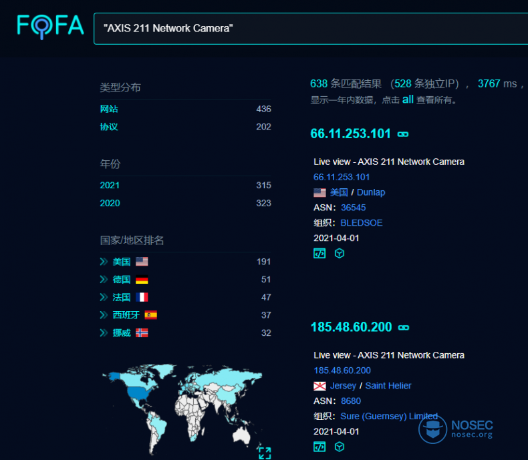Click 2021-04-01 date under BLEDSOE
528x460 pixels.
(x=336, y=238)
